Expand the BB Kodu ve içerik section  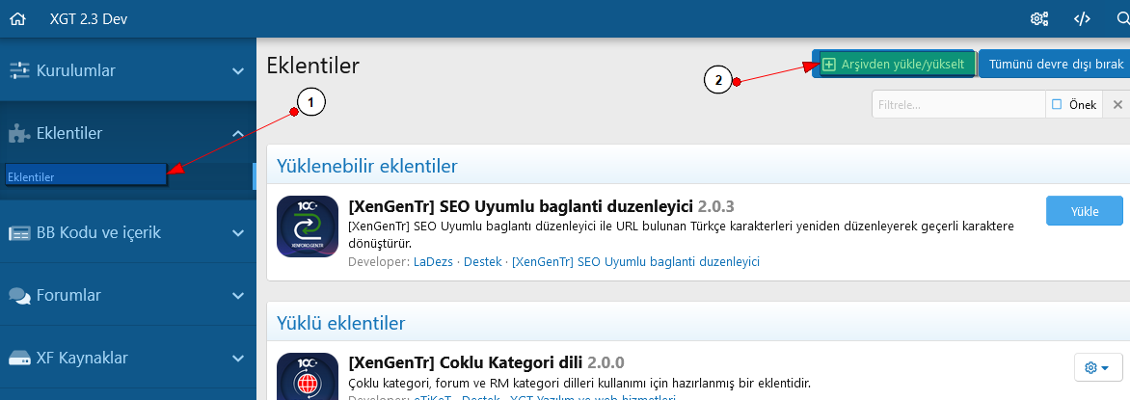click(238, 233)
